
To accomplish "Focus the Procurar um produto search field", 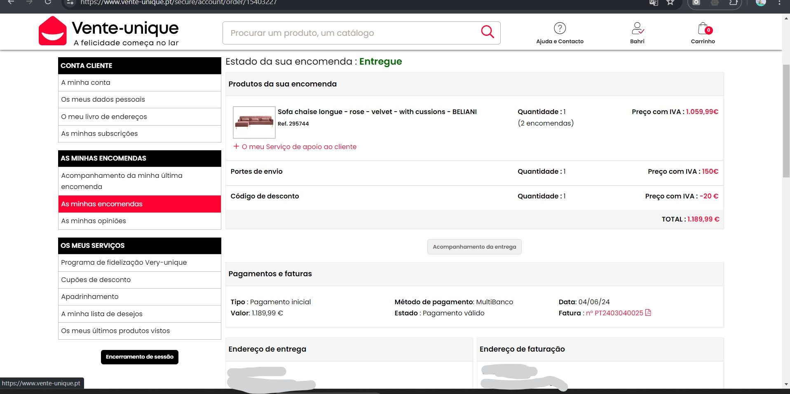I will pos(350,33).
